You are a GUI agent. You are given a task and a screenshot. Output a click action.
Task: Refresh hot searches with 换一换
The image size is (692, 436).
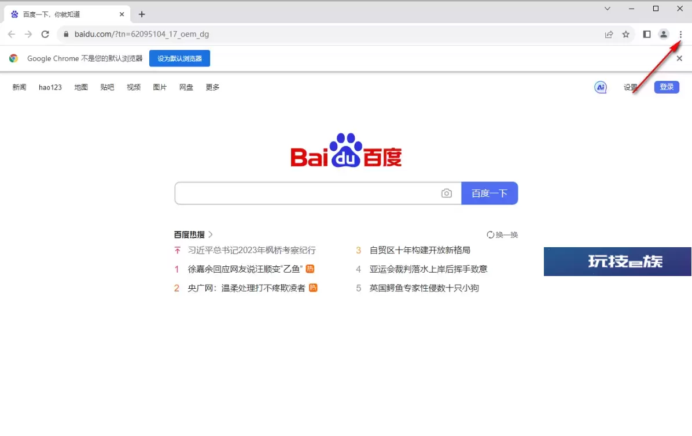[502, 234]
